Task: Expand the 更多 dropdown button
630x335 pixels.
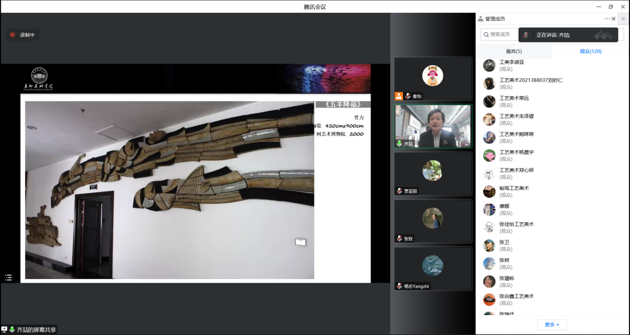Action: [552, 324]
